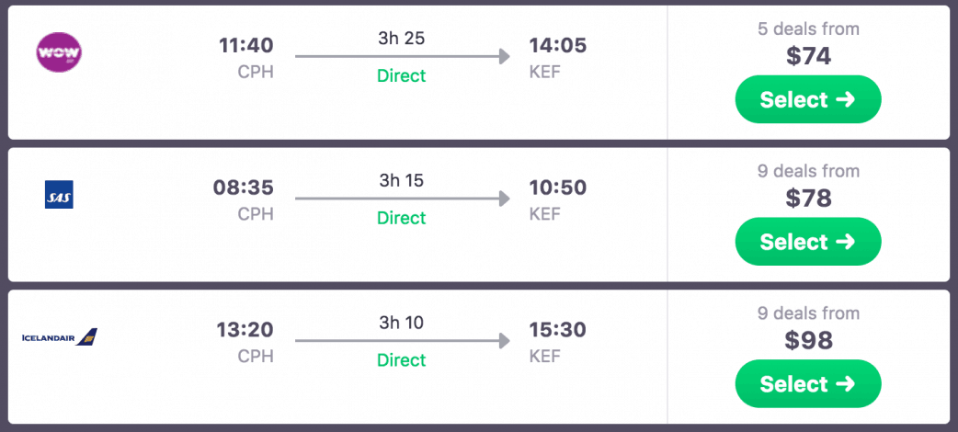Select the $98 Icelandair flight
This screenshot has height=432, width=958.
click(x=808, y=383)
